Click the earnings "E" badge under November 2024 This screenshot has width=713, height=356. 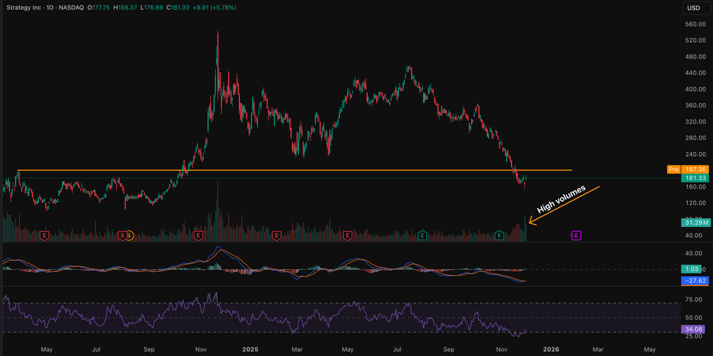[200, 235]
